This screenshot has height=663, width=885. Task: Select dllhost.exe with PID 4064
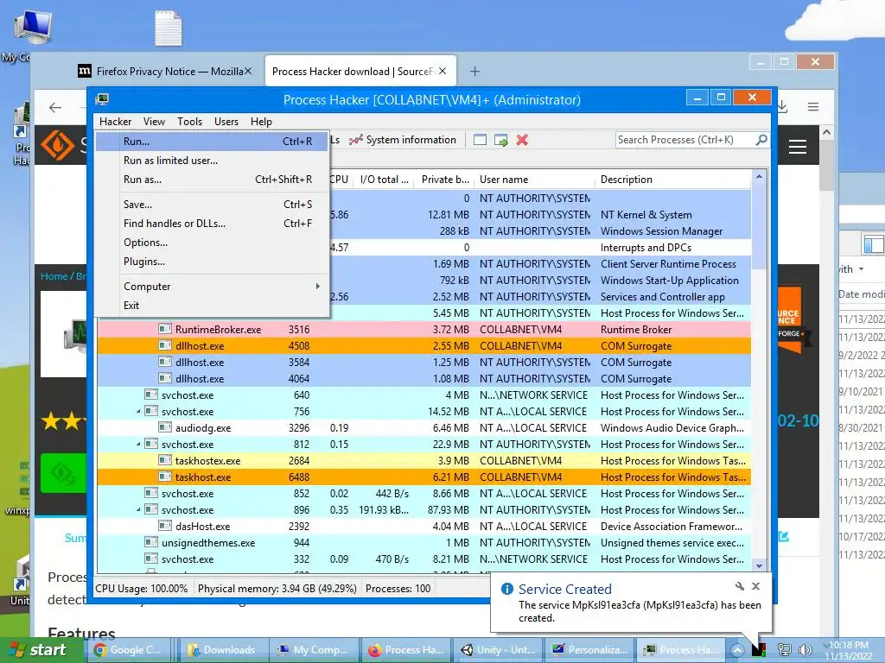coord(423,379)
